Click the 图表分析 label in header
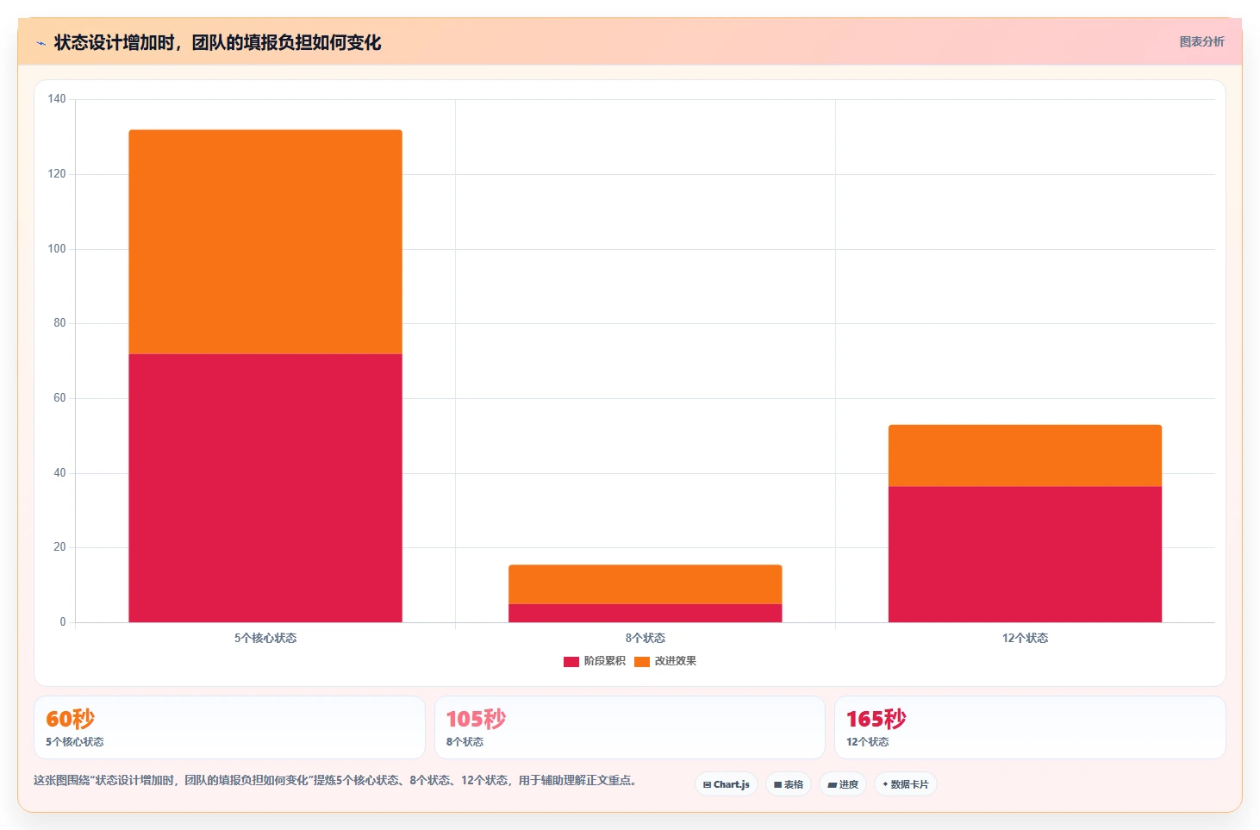This screenshot has height=830, width=1260. tap(1201, 41)
